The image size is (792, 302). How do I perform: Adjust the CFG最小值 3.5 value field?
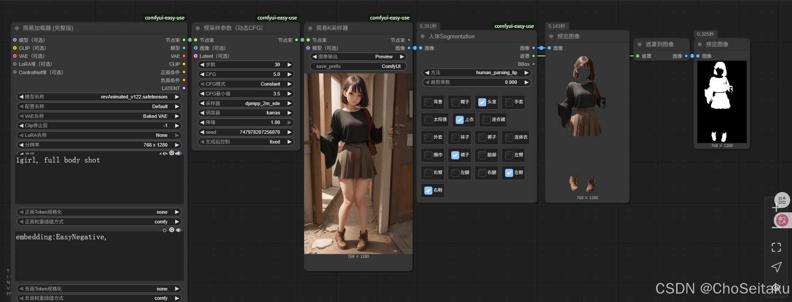tap(246, 94)
